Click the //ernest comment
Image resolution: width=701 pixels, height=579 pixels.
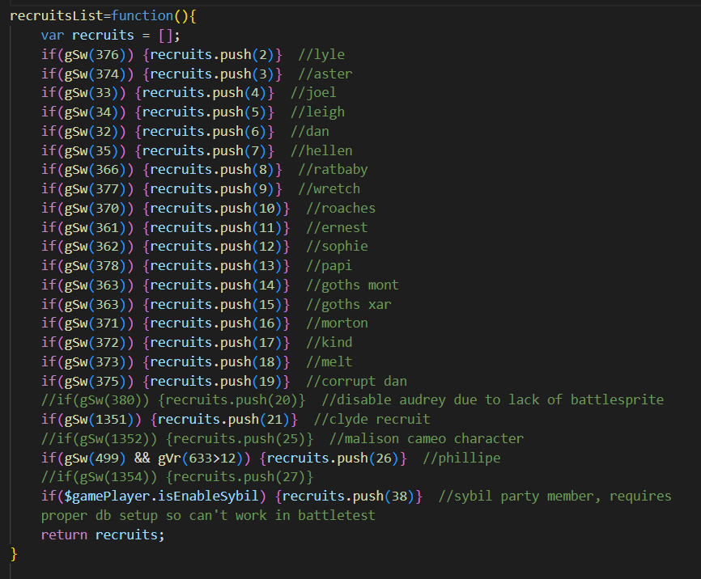pyautogui.click(x=337, y=227)
